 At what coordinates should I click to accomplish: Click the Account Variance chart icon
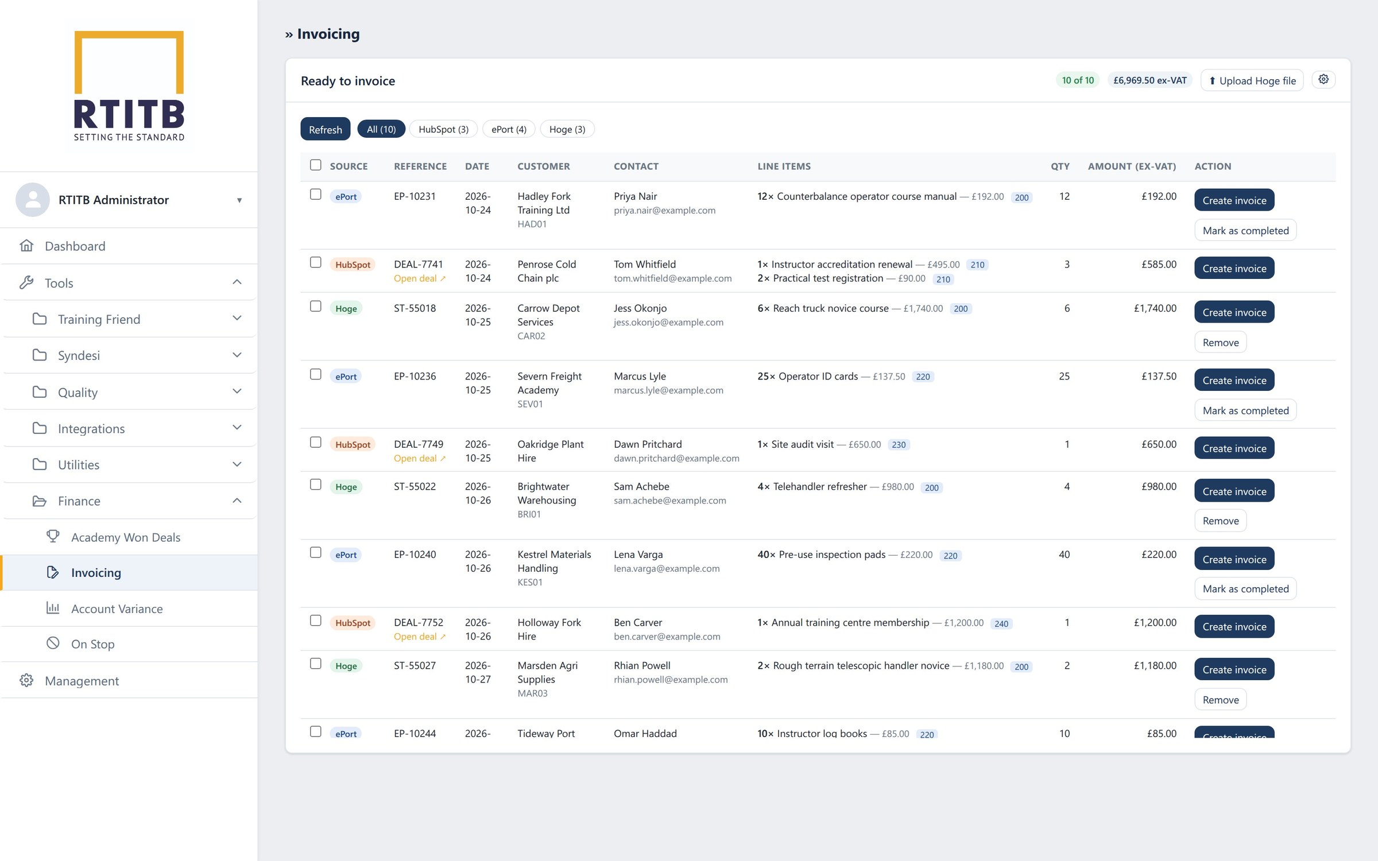tap(53, 608)
